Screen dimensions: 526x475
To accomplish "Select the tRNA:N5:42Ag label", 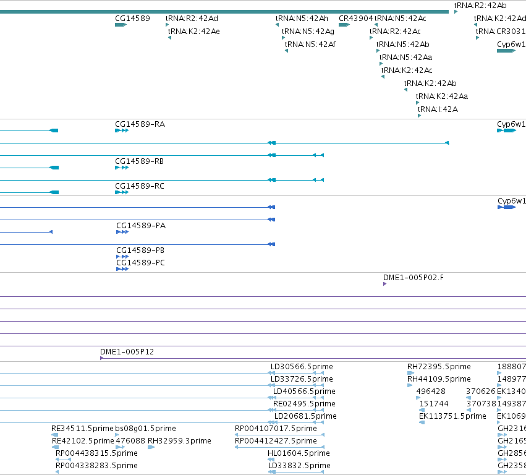I will (x=308, y=32).
